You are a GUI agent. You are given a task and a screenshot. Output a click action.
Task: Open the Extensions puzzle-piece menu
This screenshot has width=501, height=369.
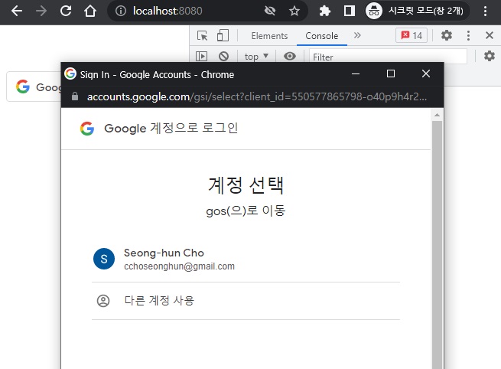(324, 11)
